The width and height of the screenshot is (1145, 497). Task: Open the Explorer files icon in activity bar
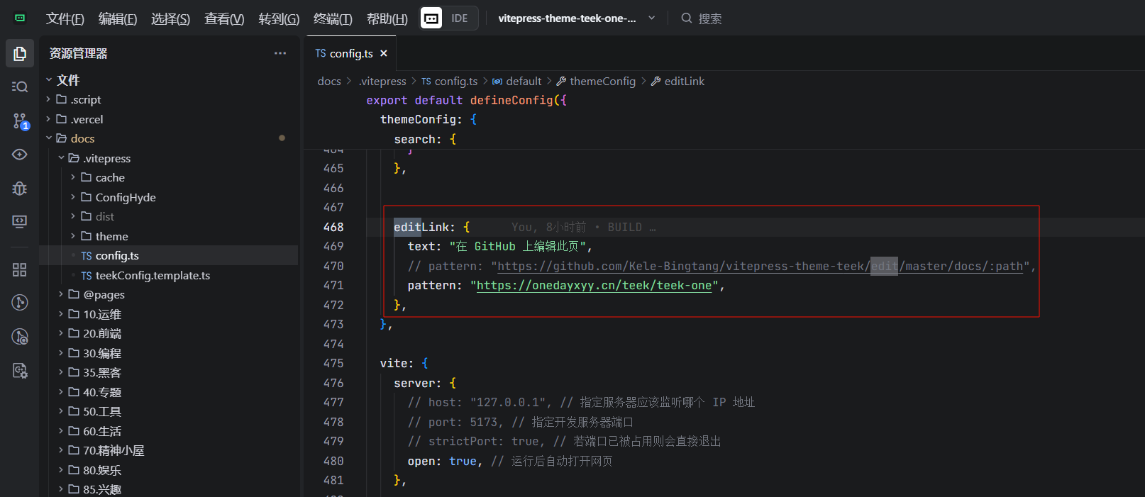pyautogui.click(x=20, y=53)
